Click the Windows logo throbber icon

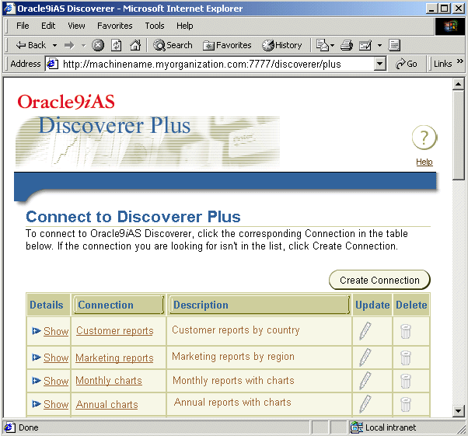450,26
